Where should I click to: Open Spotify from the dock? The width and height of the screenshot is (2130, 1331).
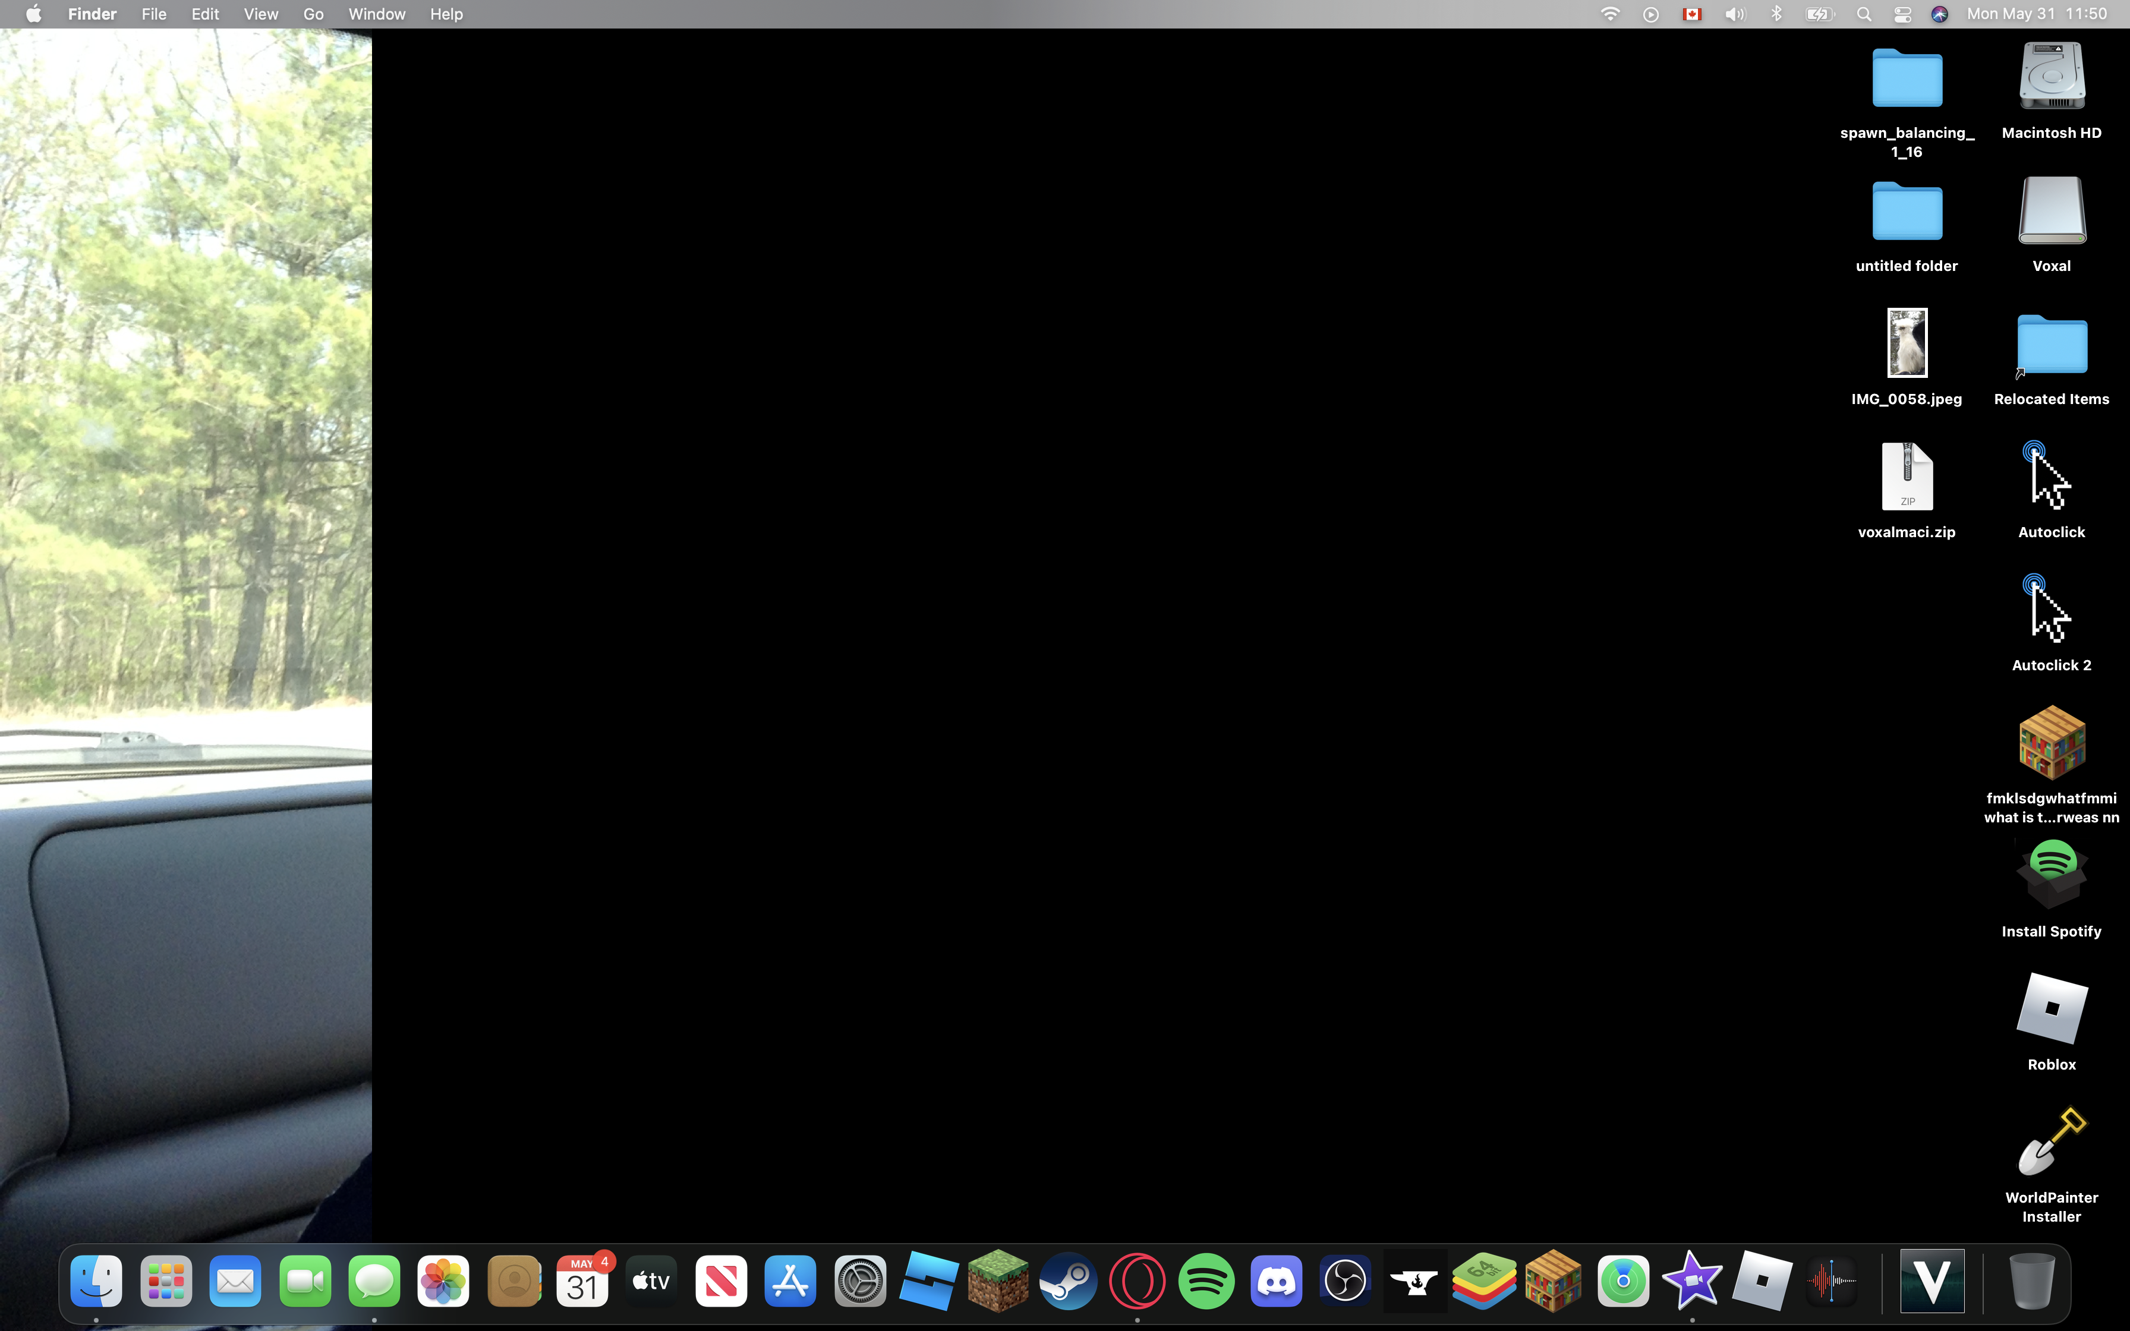coord(1206,1281)
